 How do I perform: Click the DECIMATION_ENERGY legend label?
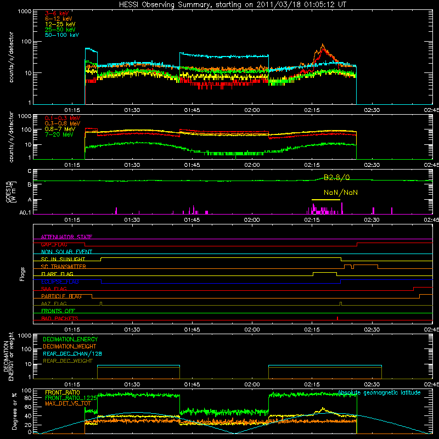(70, 339)
